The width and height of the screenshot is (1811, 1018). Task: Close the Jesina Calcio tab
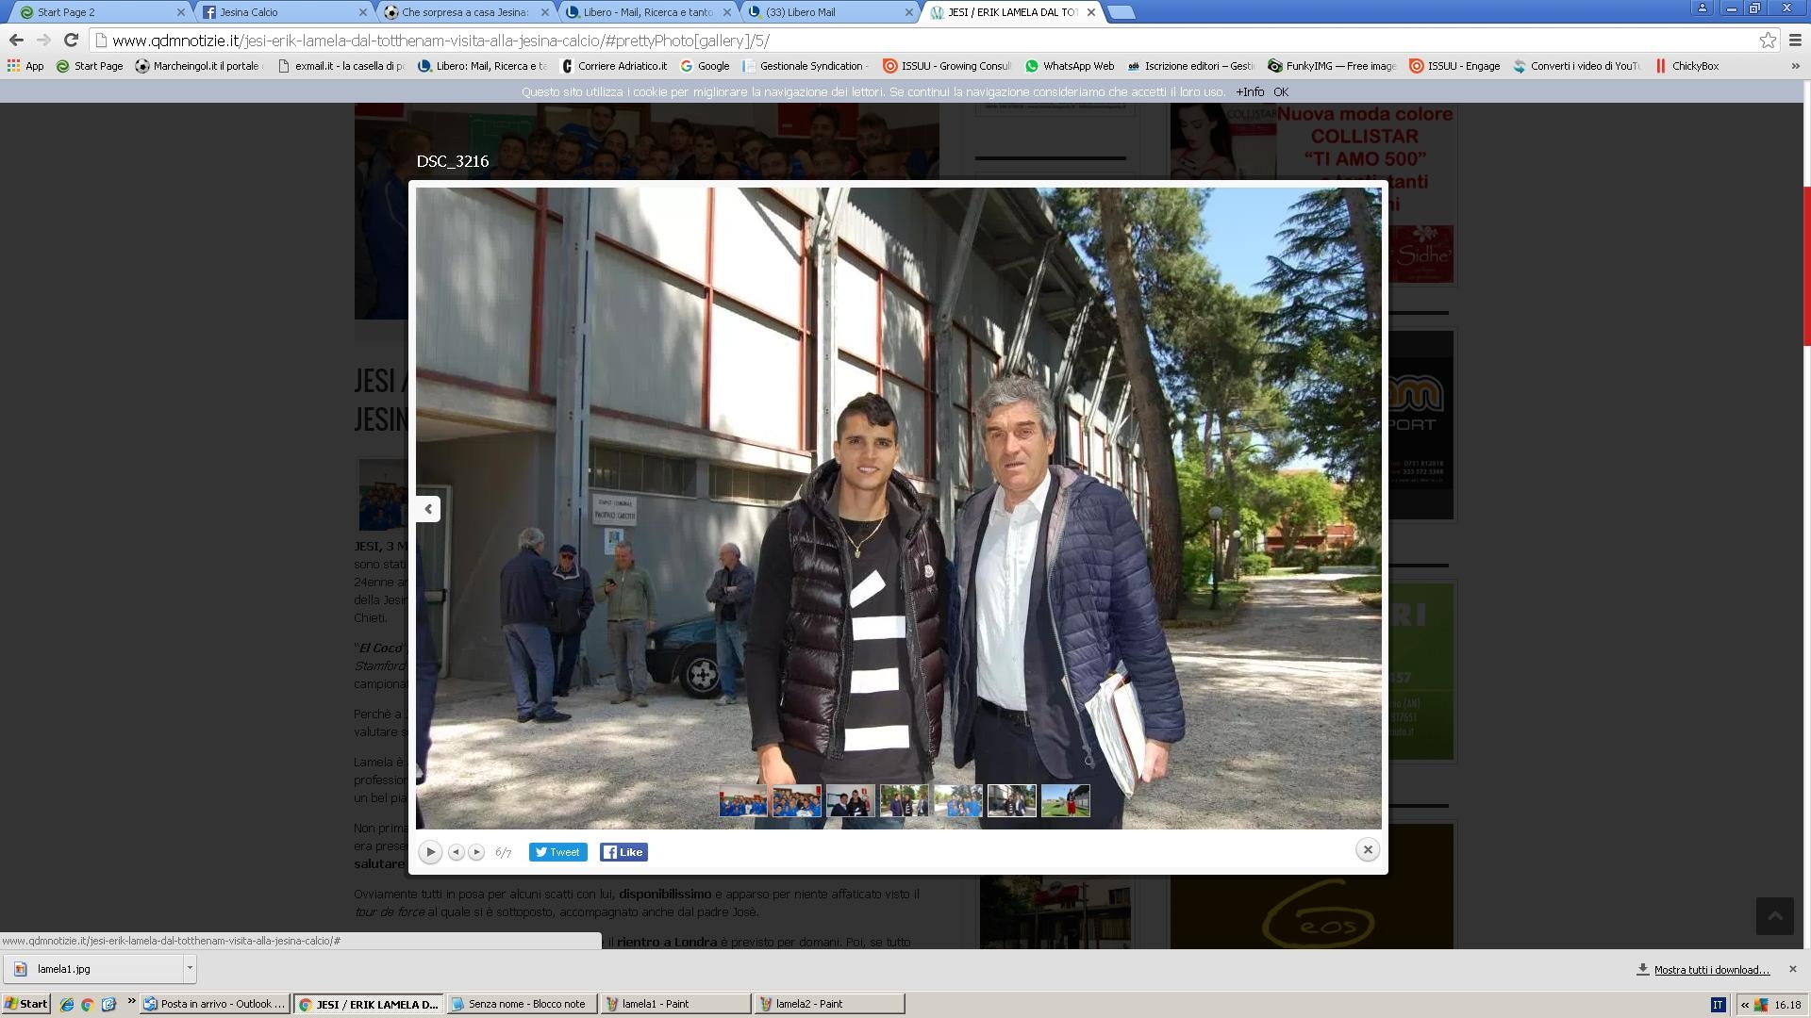363,12
